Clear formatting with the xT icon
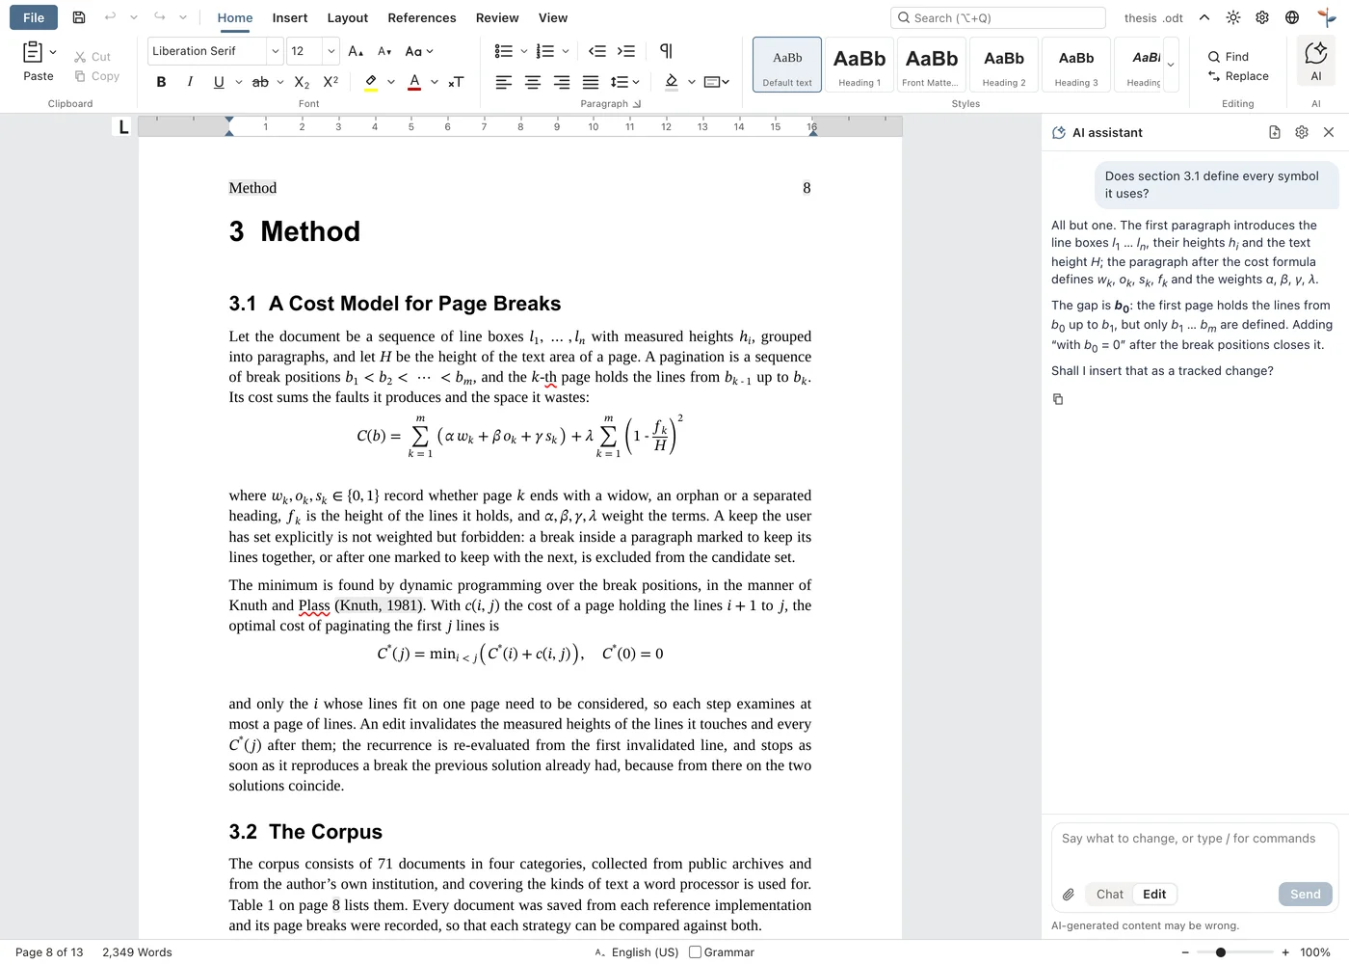This screenshot has height=964, width=1349. tap(457, 82)
